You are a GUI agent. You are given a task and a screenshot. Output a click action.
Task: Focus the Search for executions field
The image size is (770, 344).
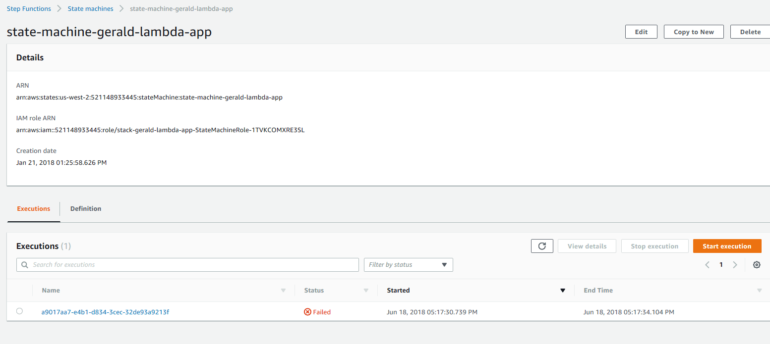pos(187,265)
